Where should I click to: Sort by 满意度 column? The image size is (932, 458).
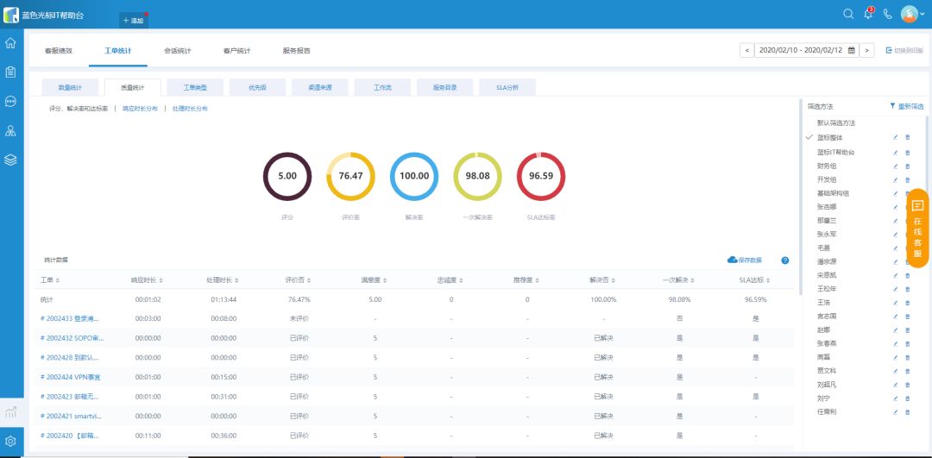(x=375, y=279)
